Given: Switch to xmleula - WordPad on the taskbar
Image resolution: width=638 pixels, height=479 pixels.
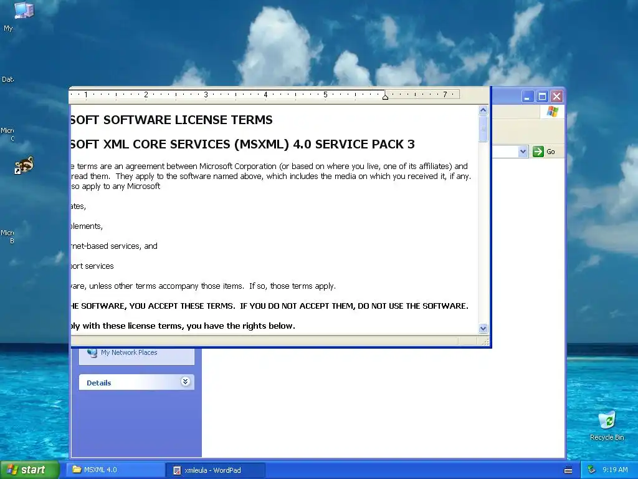Looking at the screenshot, I should coord(216,470).
